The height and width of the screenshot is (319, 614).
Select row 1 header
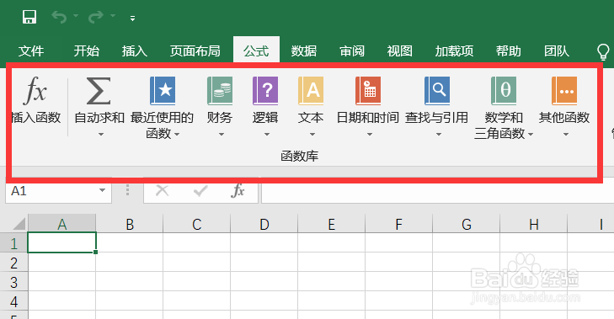13,243
